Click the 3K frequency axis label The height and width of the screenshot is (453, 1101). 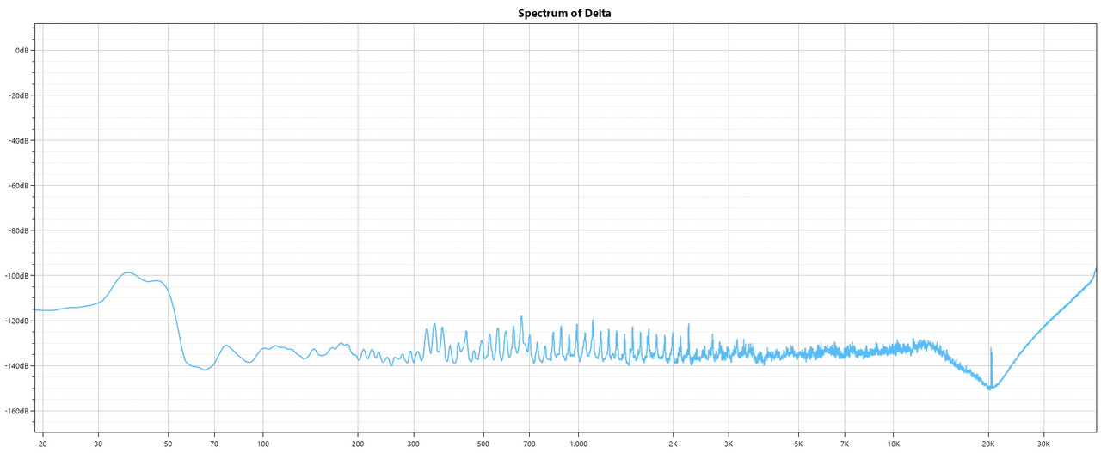click(729, 445)
